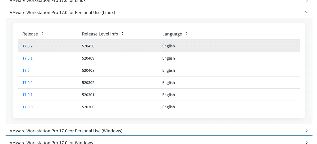Select release level value 520450
This screenshot has height=144, width=317.
pos(88,46)
